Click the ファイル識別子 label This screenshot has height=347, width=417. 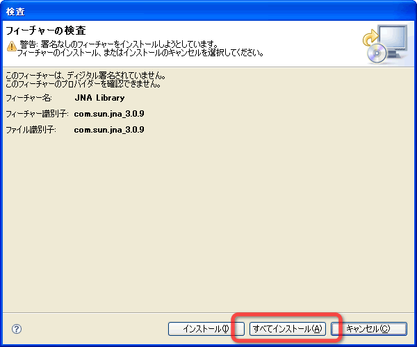31,130
